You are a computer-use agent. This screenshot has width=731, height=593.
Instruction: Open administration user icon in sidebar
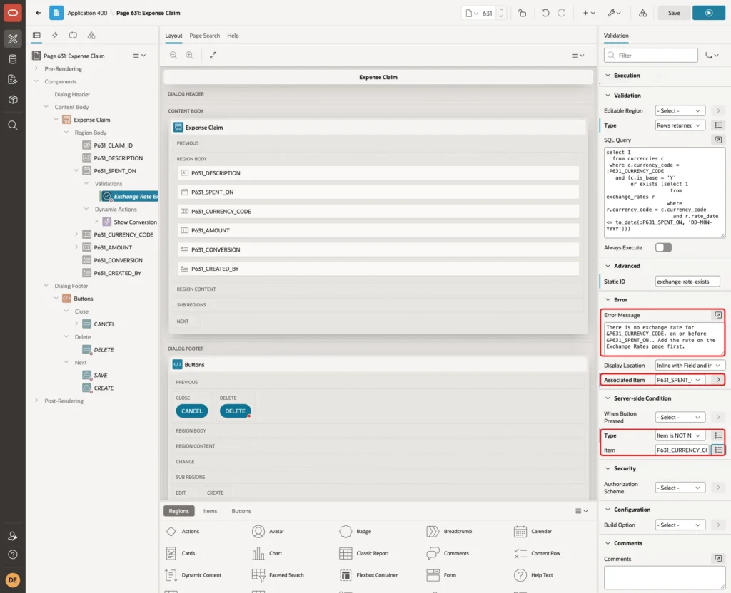pos(13,536)
